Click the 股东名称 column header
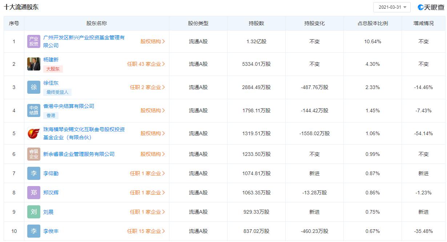 (x=97, y=23)
